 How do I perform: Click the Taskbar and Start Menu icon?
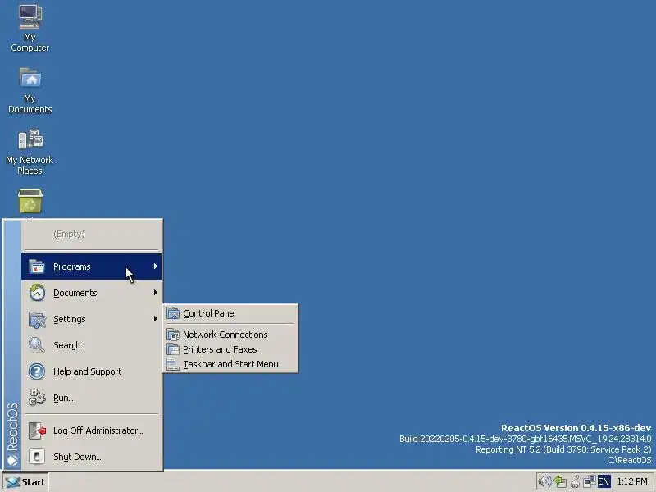pyautogui.click(x=173, y=364)
